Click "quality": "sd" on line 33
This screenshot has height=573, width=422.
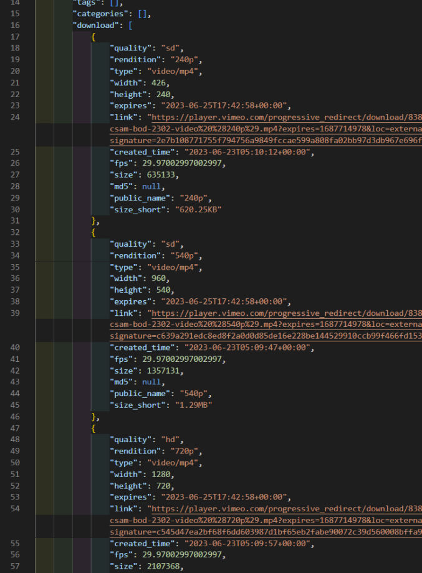click(146, 244)
